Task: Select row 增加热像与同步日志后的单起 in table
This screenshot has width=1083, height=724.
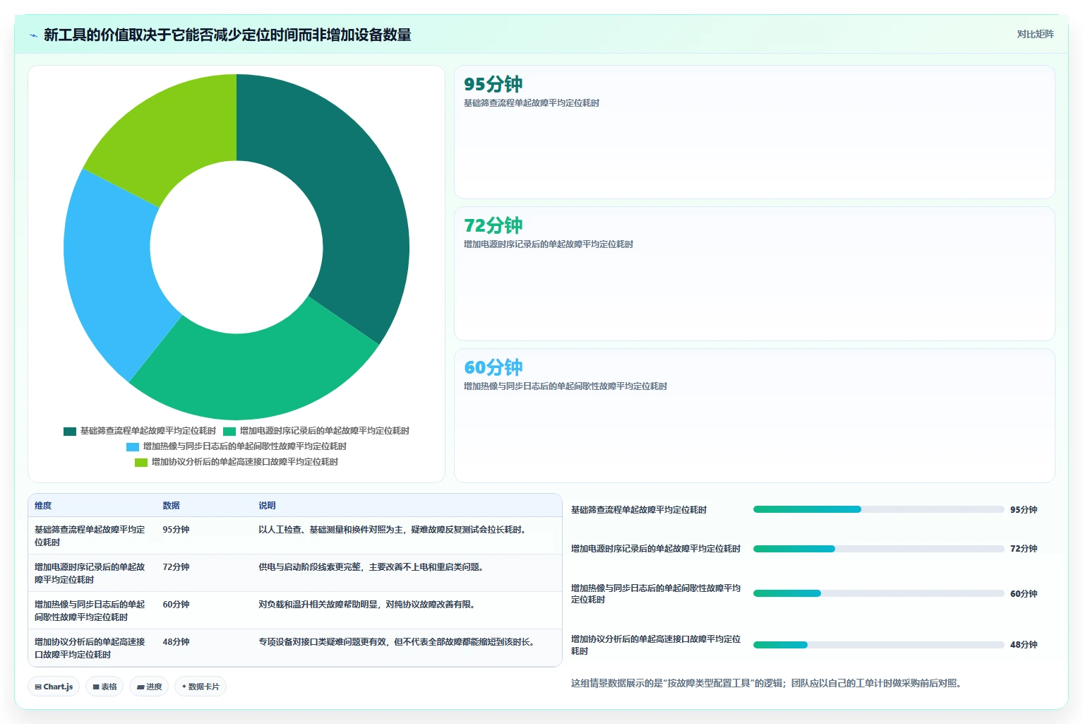Action: (295, 610)
